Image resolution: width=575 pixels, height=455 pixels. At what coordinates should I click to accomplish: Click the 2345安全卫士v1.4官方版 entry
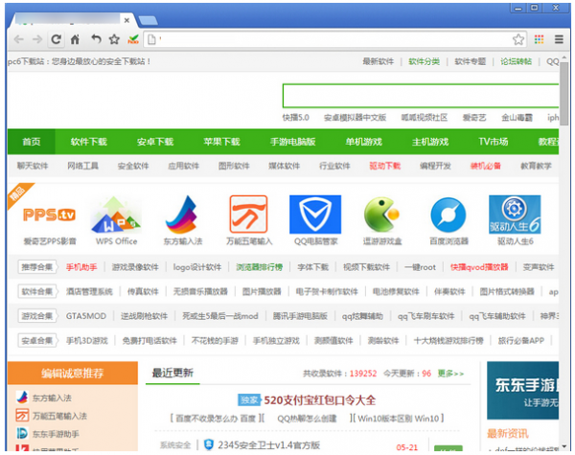pos(268,444)
